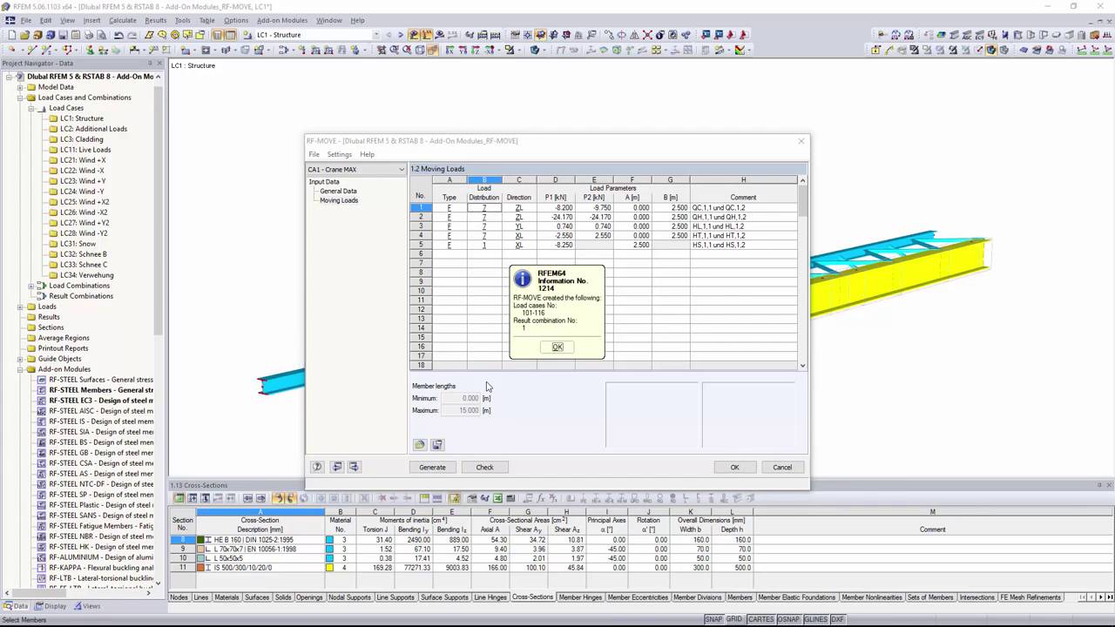Click the Save floppy disk icon
Screen dimensions: 1115x627
63,35
